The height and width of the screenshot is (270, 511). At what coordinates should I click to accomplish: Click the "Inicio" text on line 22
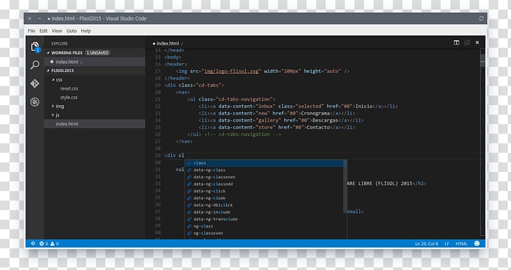pos(363,106)
